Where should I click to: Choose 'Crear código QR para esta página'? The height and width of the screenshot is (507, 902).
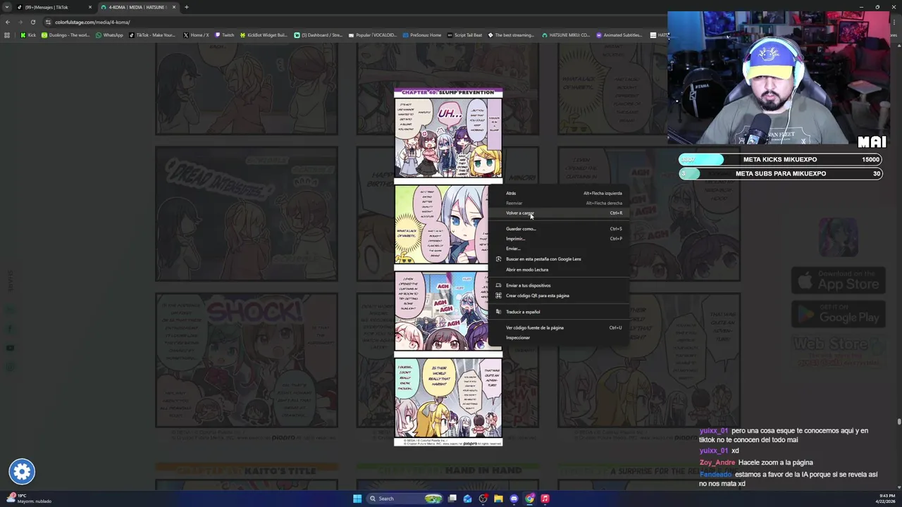pos(560,296)
